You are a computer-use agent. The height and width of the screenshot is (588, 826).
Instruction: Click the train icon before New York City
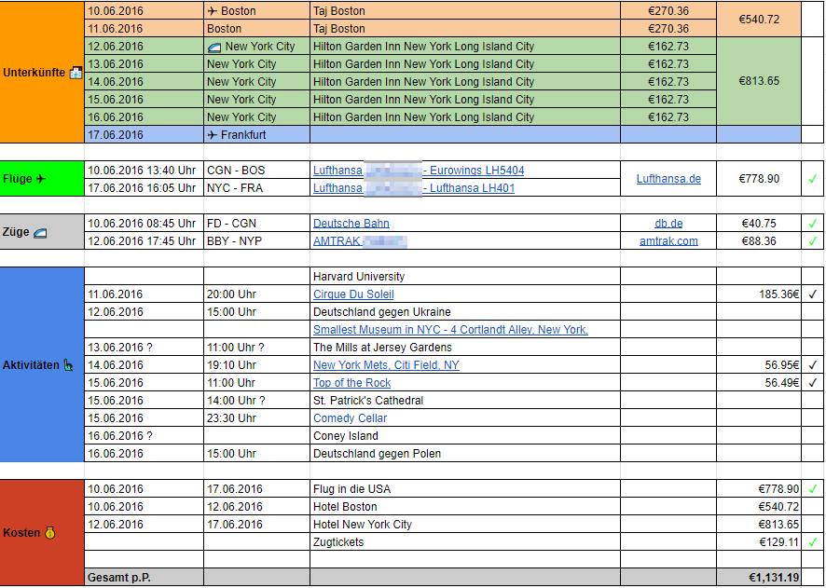213,47
